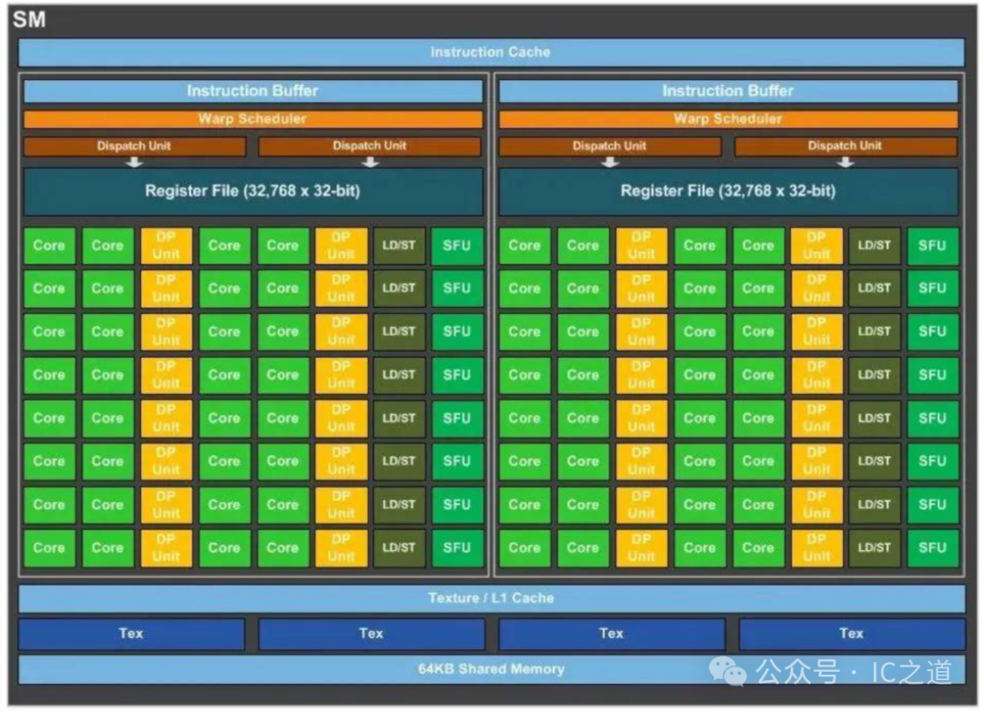Click the bottom-right SFU block
This screenshot has height=712, width=984.
tap(932, 547)
